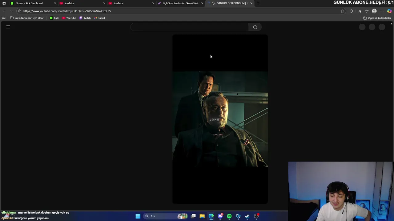Open the browser profile avatar
The image size is (394, 221).
pyautogui.click(x=374, y=11)
